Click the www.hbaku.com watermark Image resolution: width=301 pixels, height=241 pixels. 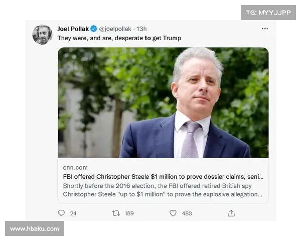34,229
